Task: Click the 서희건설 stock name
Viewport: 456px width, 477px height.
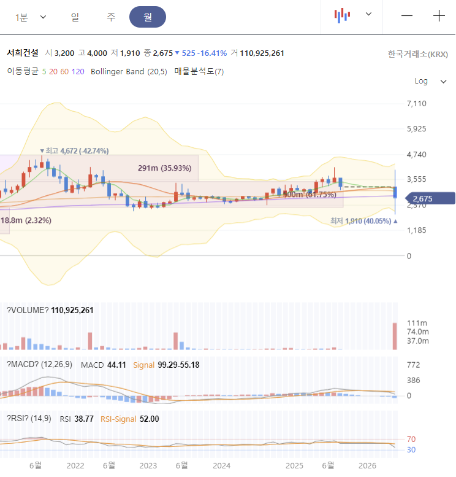Action: click(x=23, y=53)
